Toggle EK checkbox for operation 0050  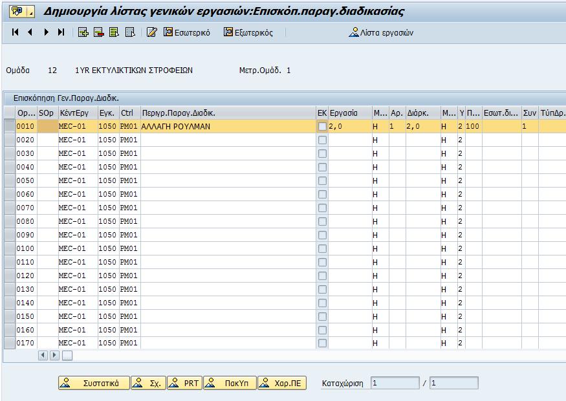322,180
